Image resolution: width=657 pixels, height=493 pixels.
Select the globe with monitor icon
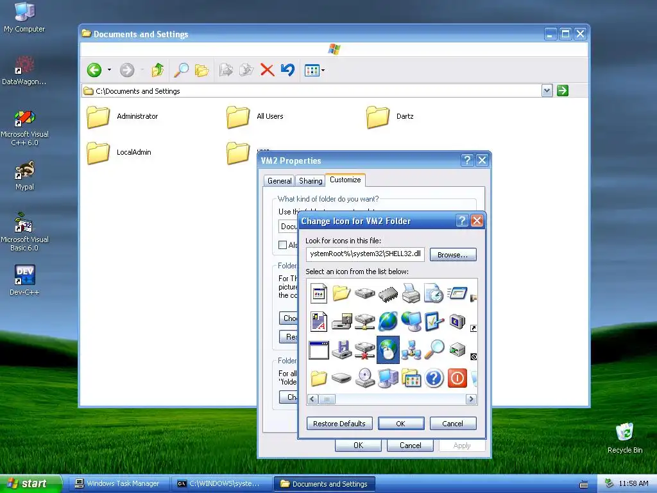(411, 322)
